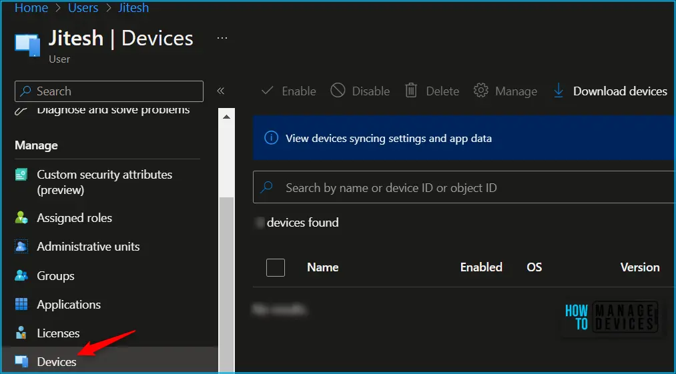The width and height of the screenshot is (676, 374).
Task: Sort by Version column
Action: pos(640,267)
